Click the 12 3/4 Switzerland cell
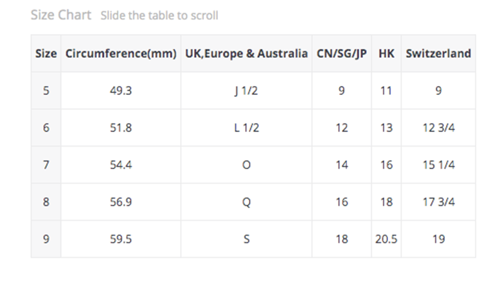This screenshot has height=283, width=504. (438, 128)
